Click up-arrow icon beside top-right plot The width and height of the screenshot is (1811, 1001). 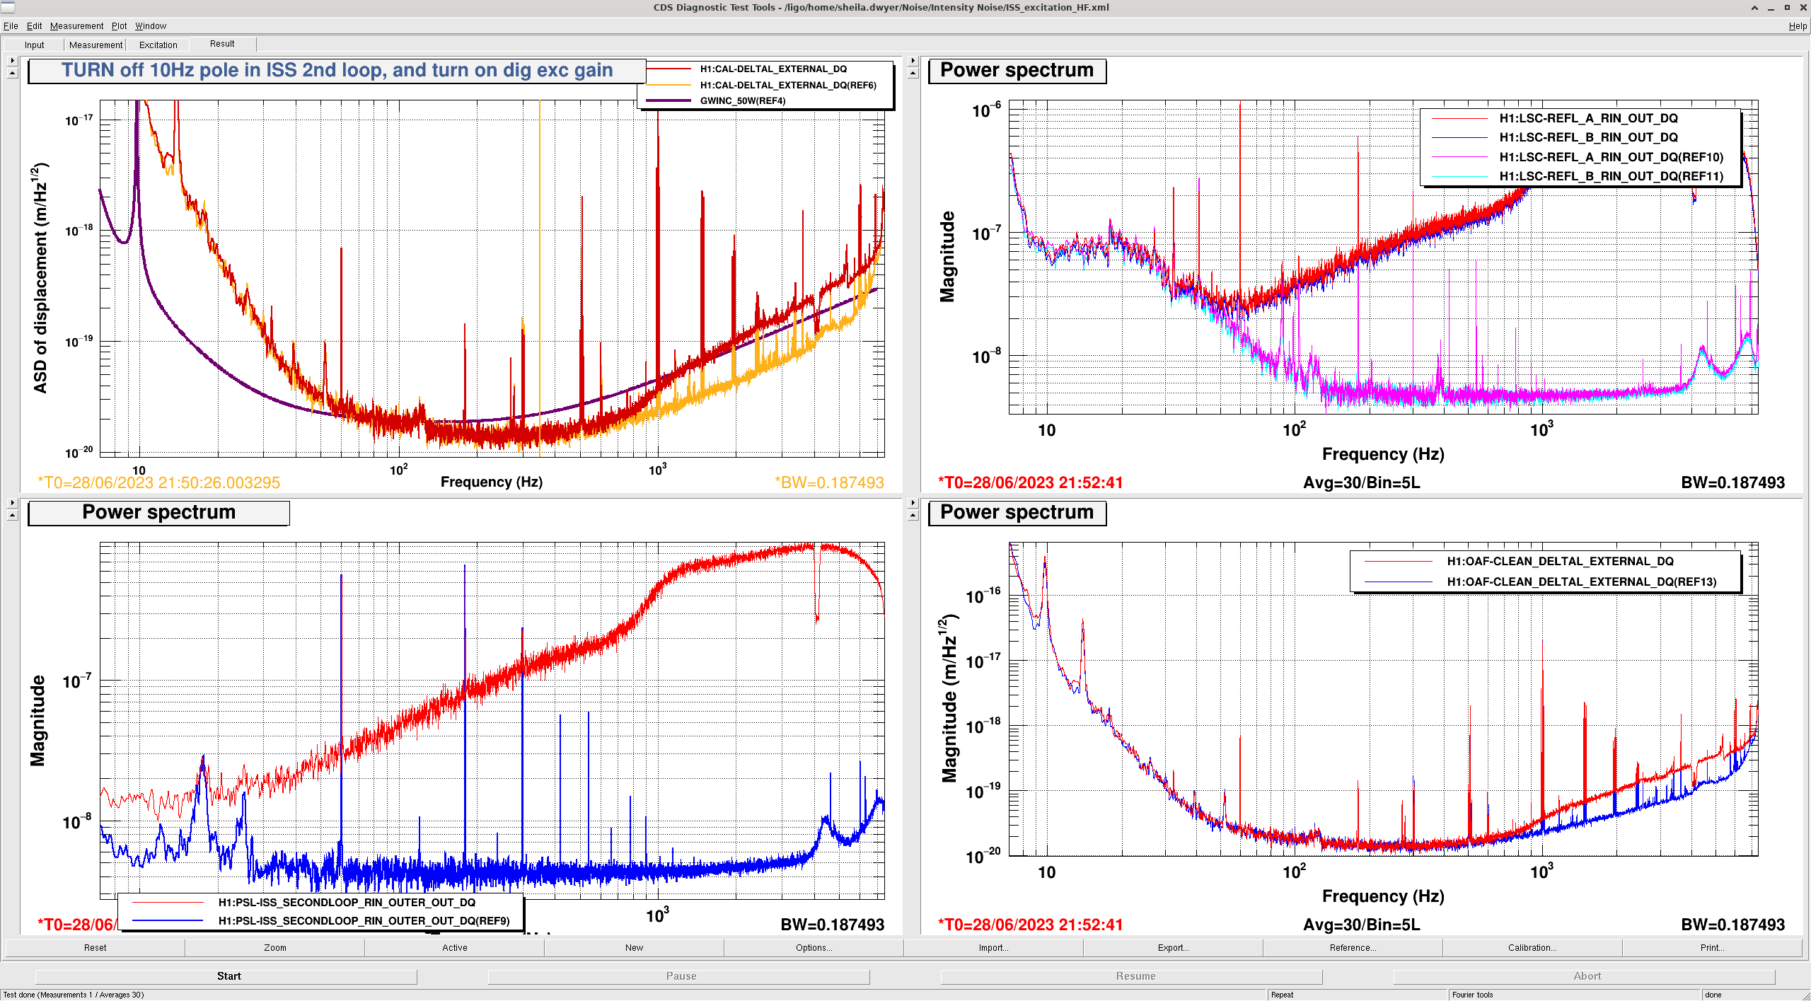(913, 74)
